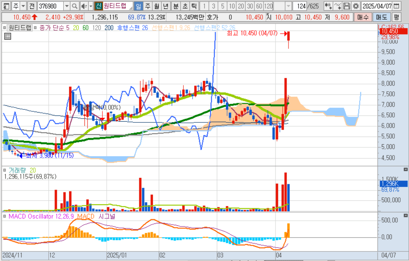This screenshot has height=261, width=409.
Task: Close the volume panel with its X
Action: tap(406, 169)
